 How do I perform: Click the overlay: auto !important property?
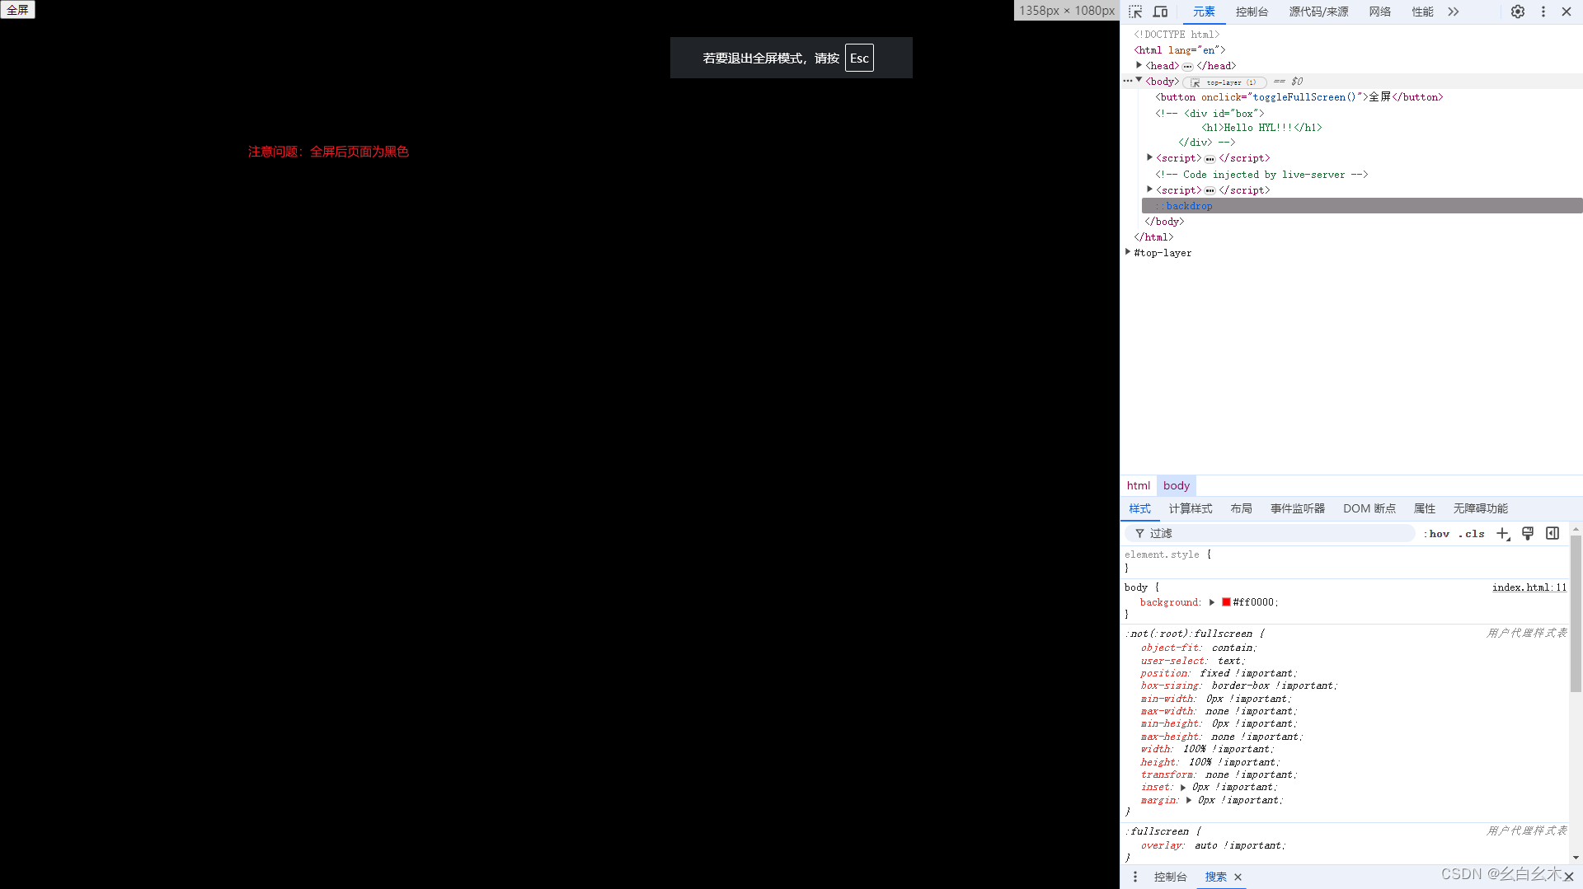(1213, 845)
